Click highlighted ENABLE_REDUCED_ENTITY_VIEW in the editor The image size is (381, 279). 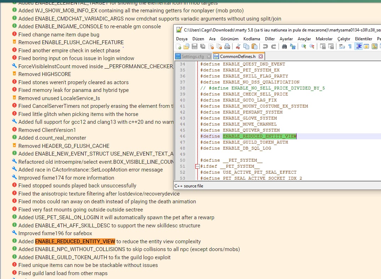[259, 136]
